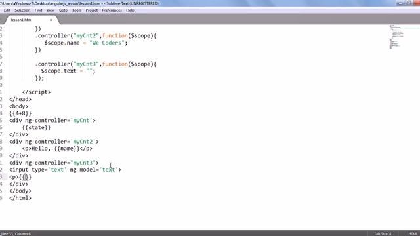Click the Line 33, Column 6 status text
Screen dimensions: 420x236
[x=16, y=234]
